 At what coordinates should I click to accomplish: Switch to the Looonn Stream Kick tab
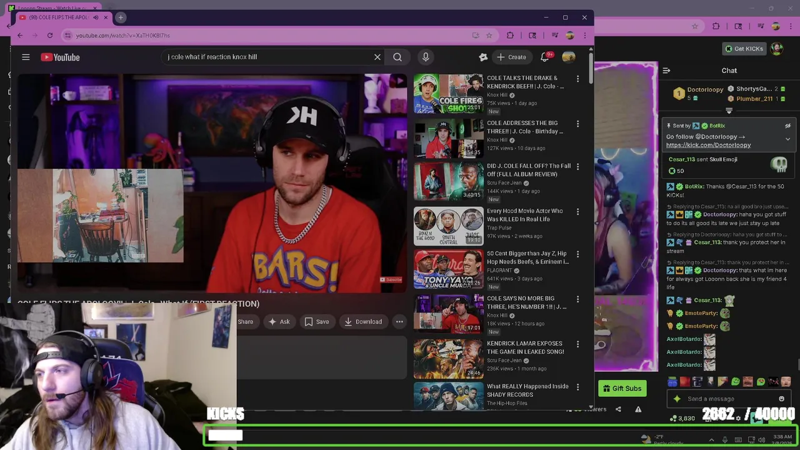[53, 7]
